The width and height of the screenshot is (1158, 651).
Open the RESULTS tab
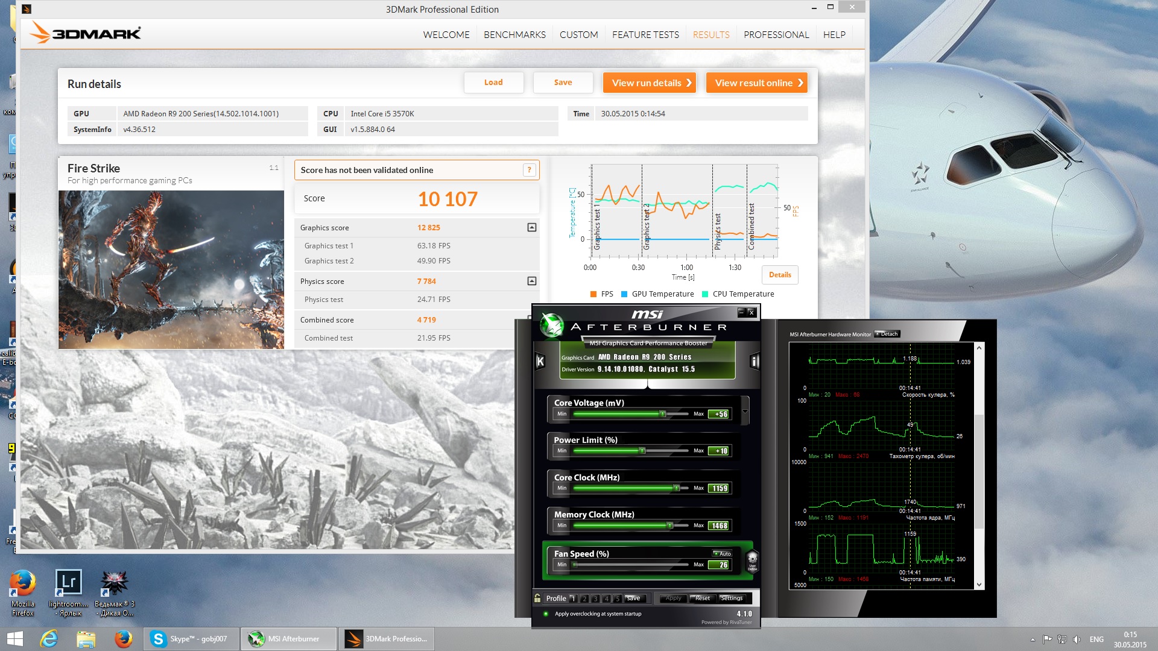[711, 35]
